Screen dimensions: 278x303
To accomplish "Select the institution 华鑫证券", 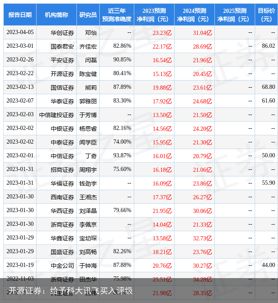I will [x=62, y=239].
